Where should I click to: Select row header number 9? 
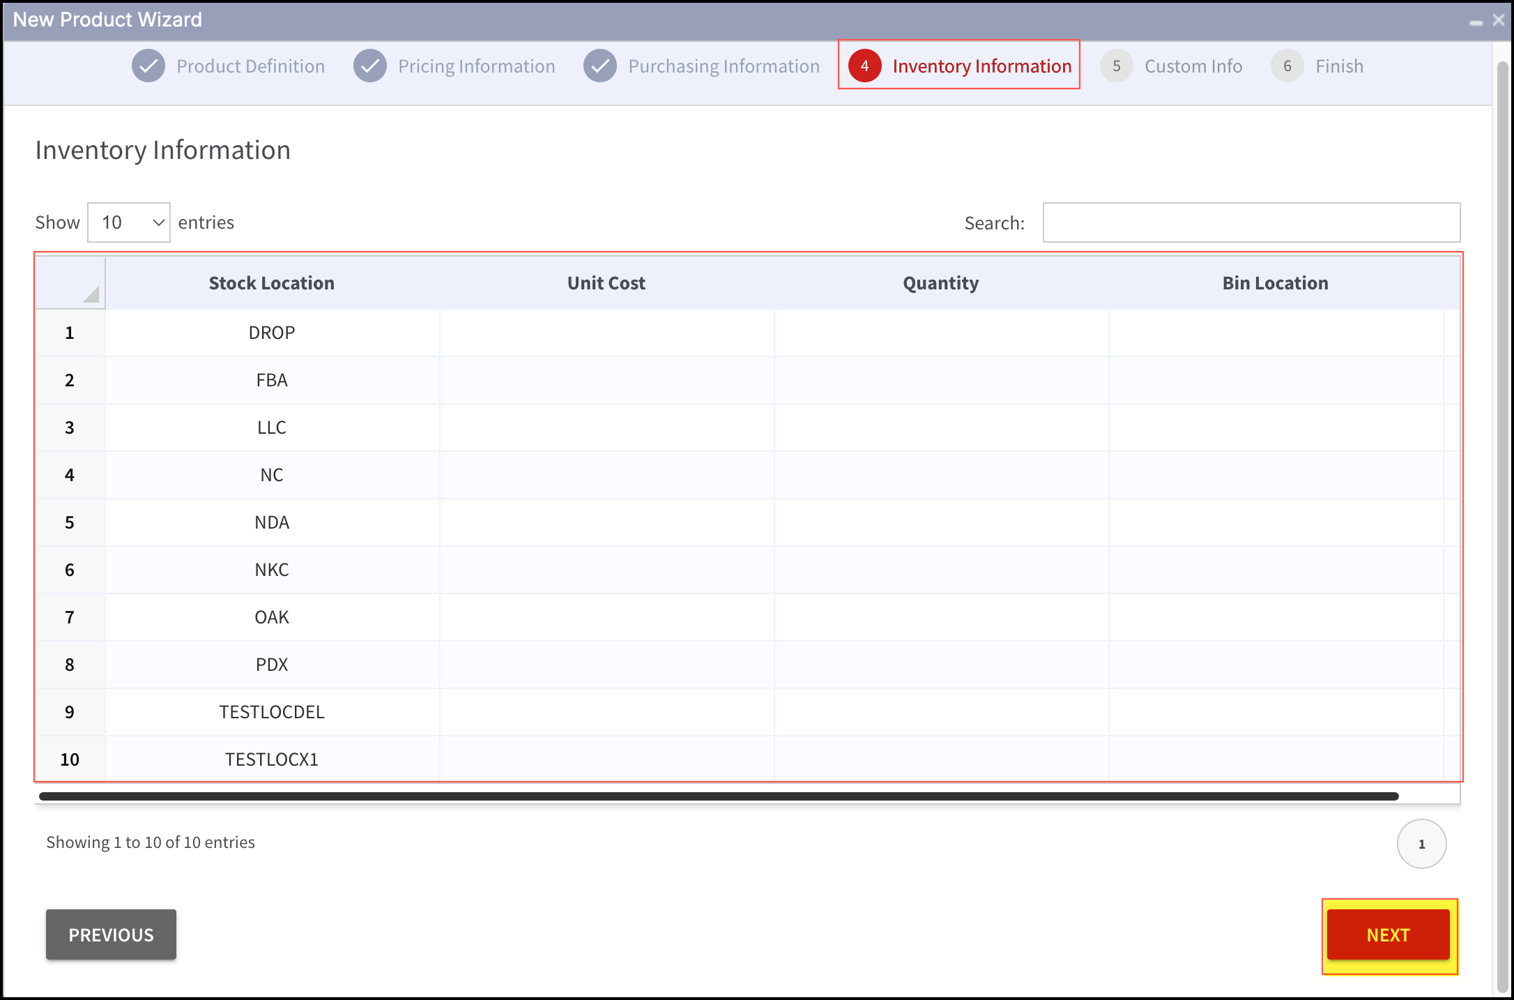pyautogui.click(x=70, y=712)
